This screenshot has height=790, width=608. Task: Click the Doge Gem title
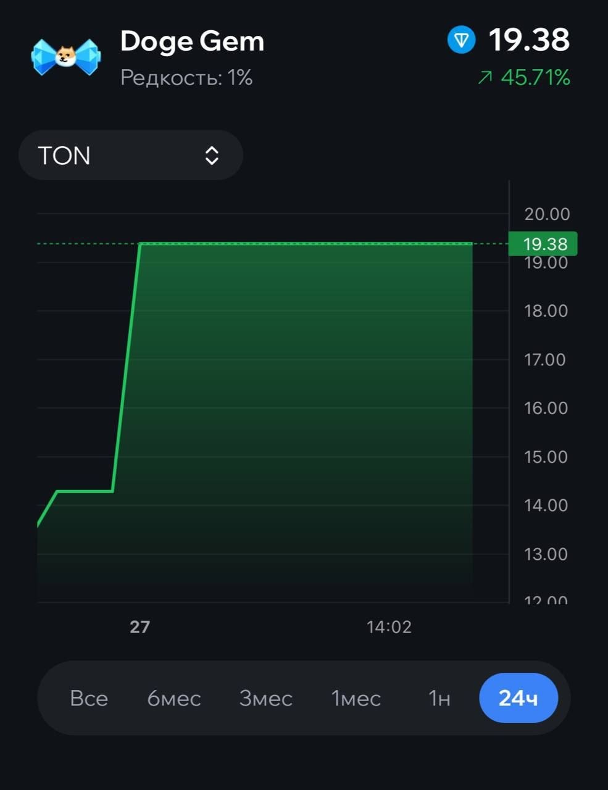tap(193, 41)
